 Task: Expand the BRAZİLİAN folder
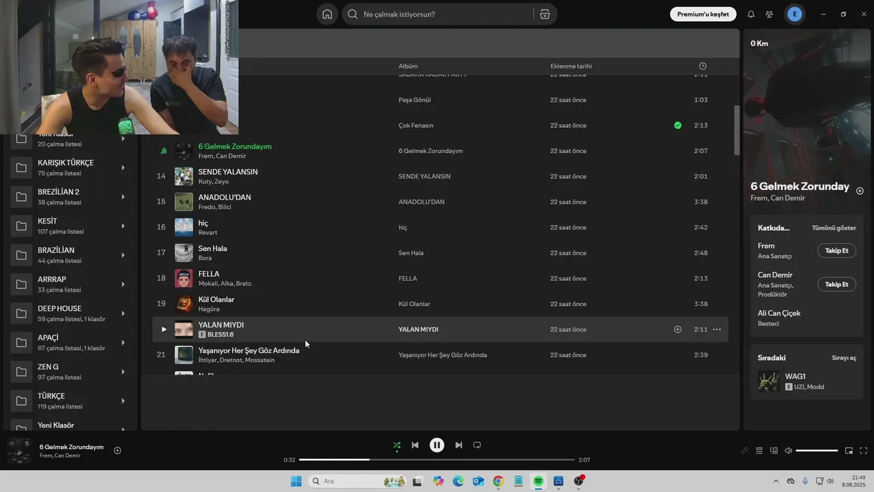click(x=123, y=256)
